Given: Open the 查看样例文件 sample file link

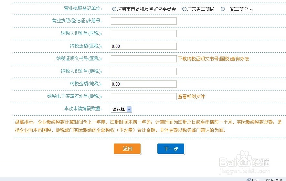Looking at the screenshot, I should [191, 97].
